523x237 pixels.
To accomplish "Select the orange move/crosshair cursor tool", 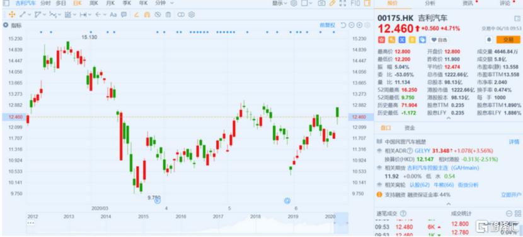I will [12, 14].
